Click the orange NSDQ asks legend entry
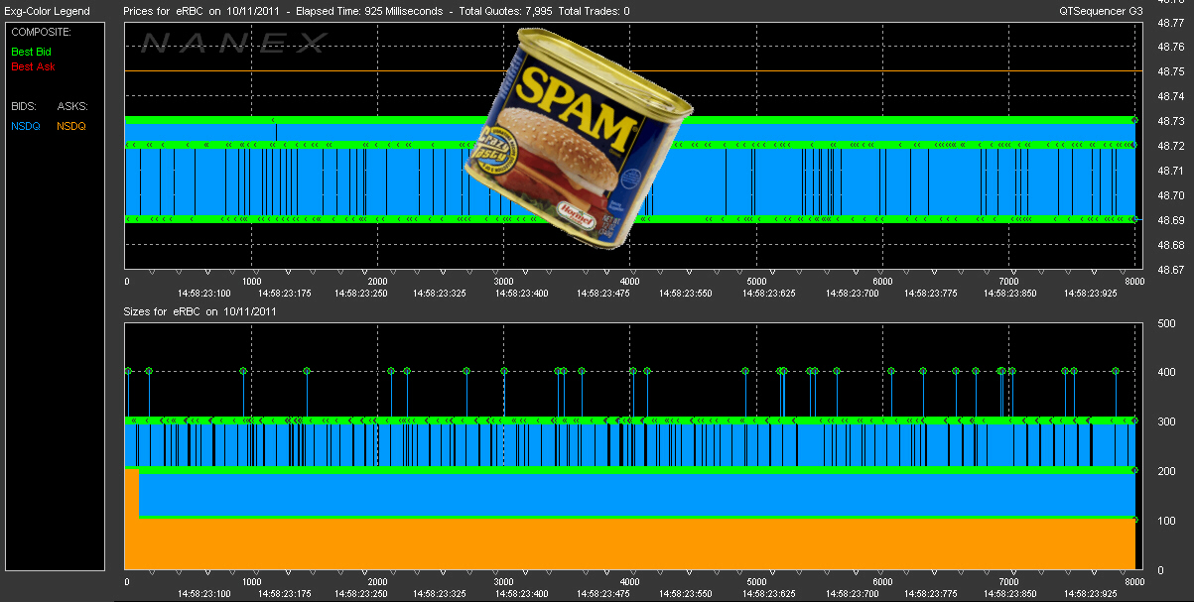Screen dimensions: 1194x602 [x=71, y=126]
